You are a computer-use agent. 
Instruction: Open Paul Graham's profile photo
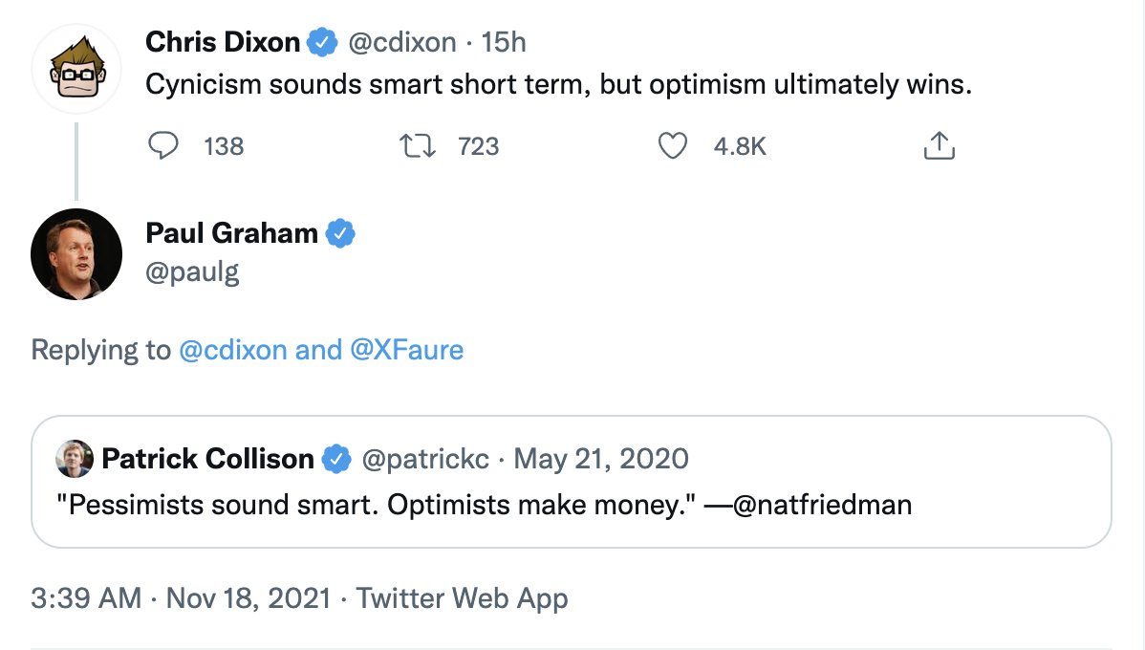76,253
